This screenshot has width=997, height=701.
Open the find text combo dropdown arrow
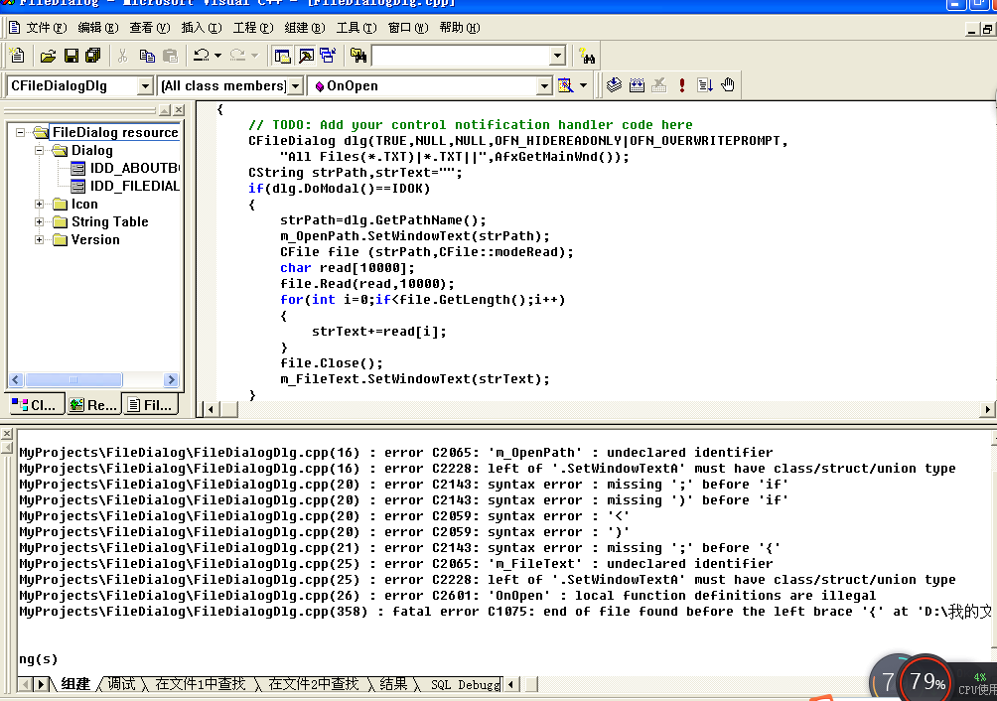pyautogui.click(x=557, y=56)
